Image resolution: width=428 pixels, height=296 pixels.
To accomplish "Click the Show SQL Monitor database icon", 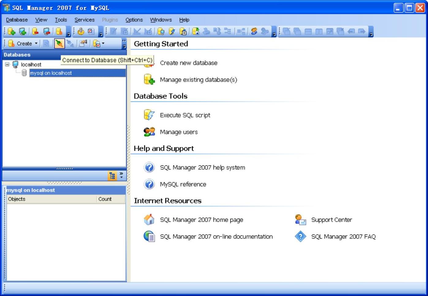I will tap(161, 31).
